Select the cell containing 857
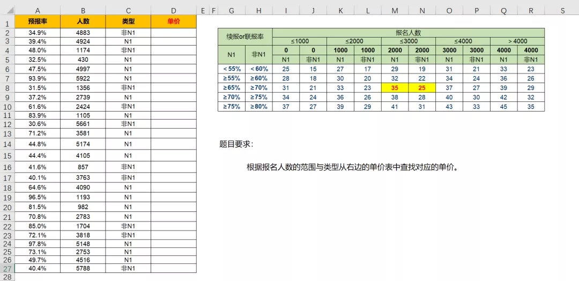The width and height of the screenshot is (579, 281). coord(83,167)
